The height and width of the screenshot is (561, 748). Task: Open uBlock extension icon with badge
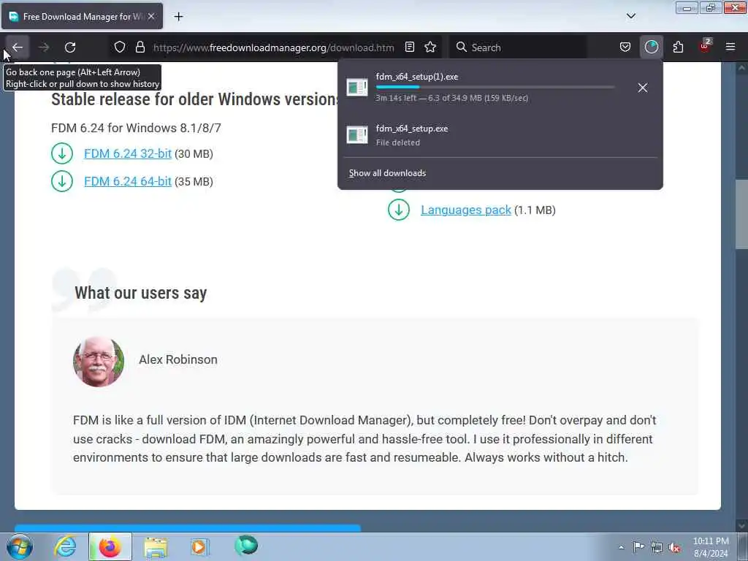[705, 47]
